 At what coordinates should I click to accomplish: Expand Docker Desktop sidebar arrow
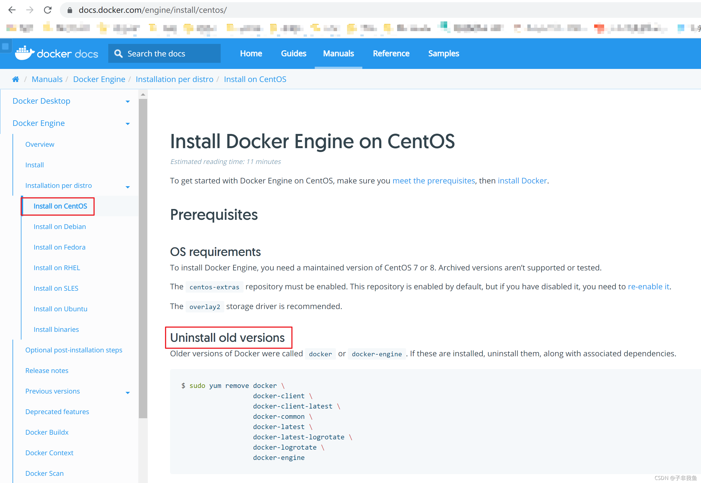pos(127,102)
